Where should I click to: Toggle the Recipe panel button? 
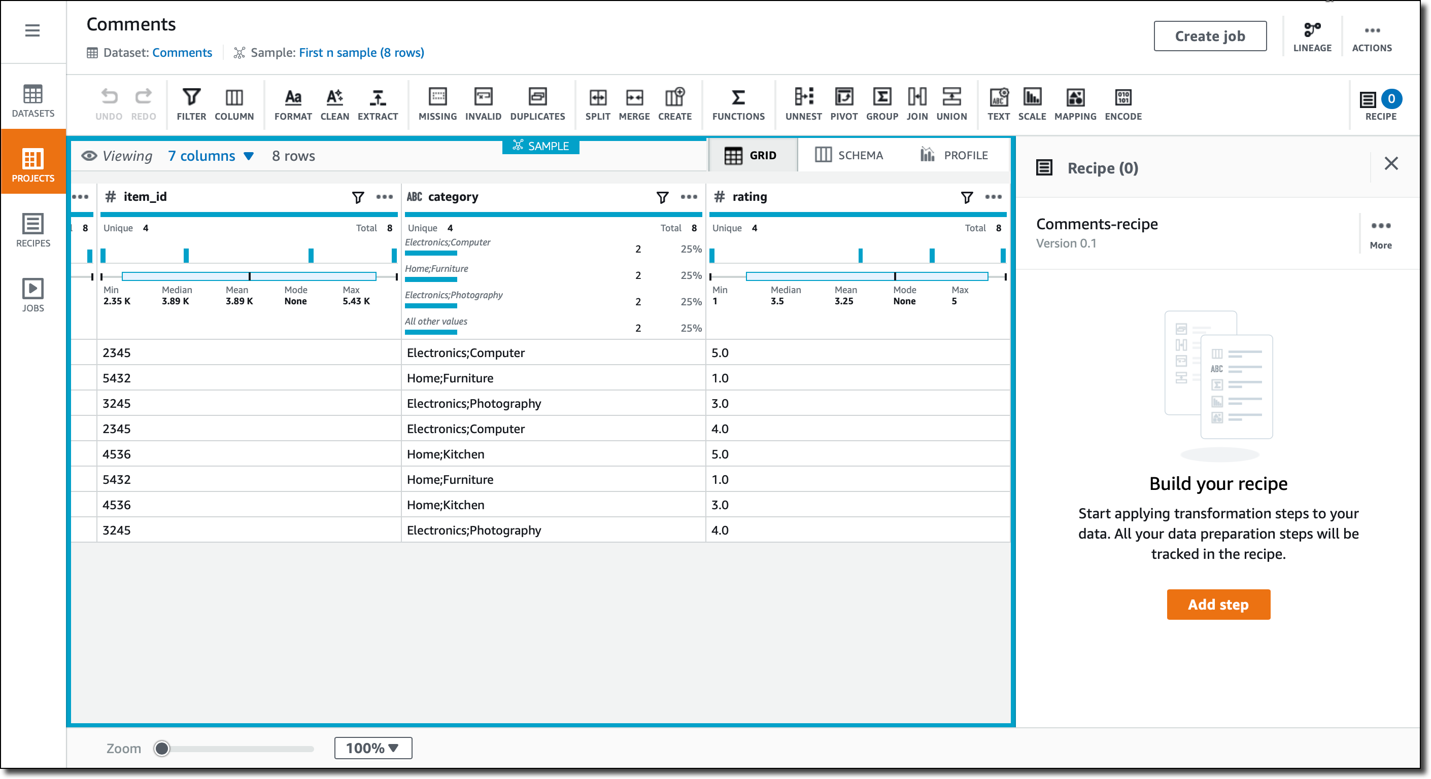(1380, 104)
